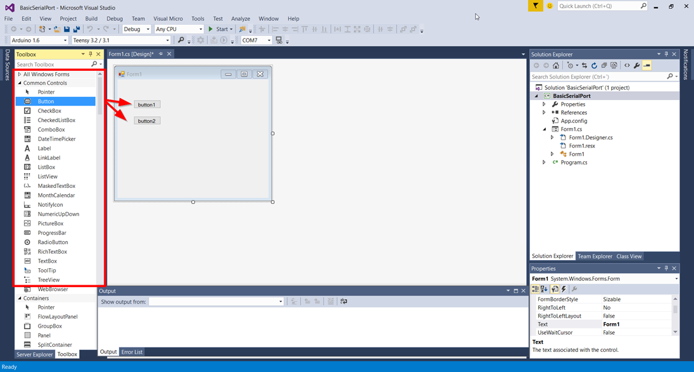Click Collapse All in Solution Explorer toolbar
Viewport: 694px width, 372px height.
point(603,65)
